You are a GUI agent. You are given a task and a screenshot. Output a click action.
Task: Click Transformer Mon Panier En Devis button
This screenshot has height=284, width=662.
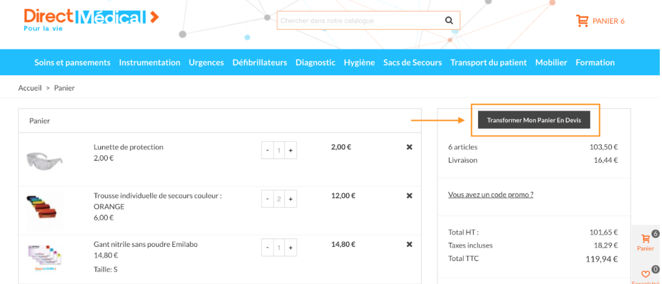[534, 120]
